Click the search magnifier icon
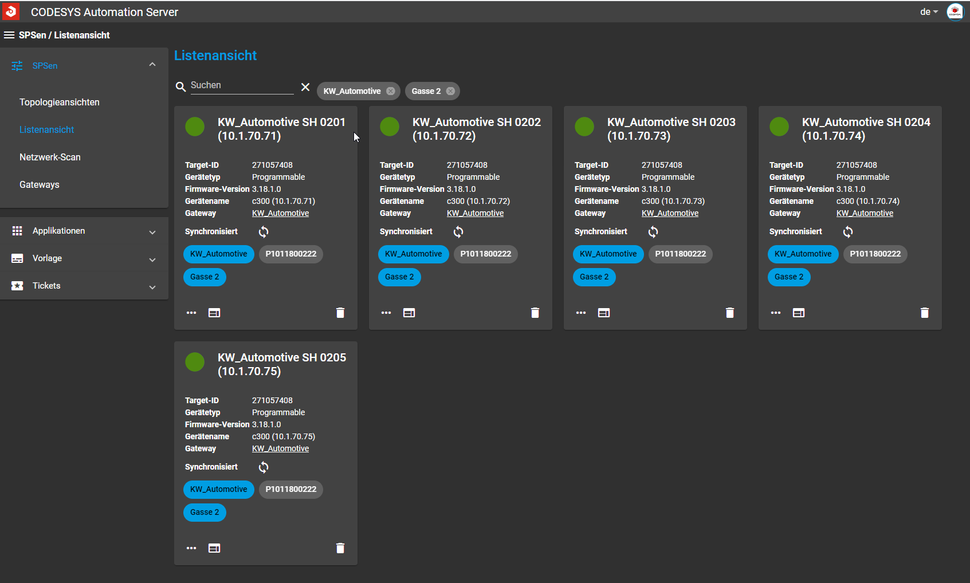Screen dimensions: 970x583 coord(180,86)
